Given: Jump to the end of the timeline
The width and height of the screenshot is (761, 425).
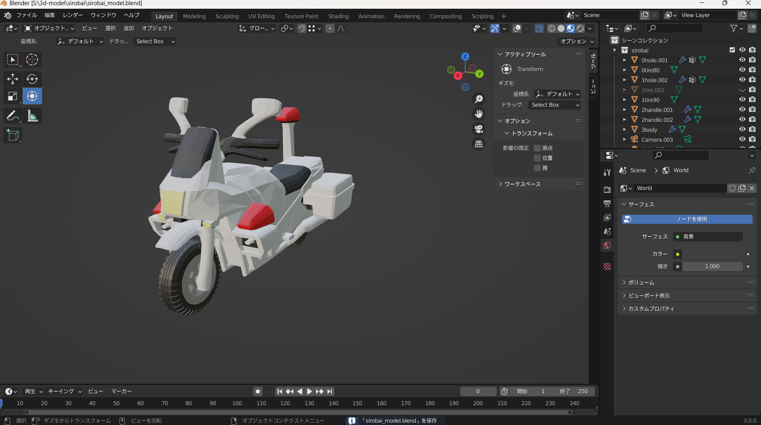Looking at the screenshot, I should pos(330,391).
